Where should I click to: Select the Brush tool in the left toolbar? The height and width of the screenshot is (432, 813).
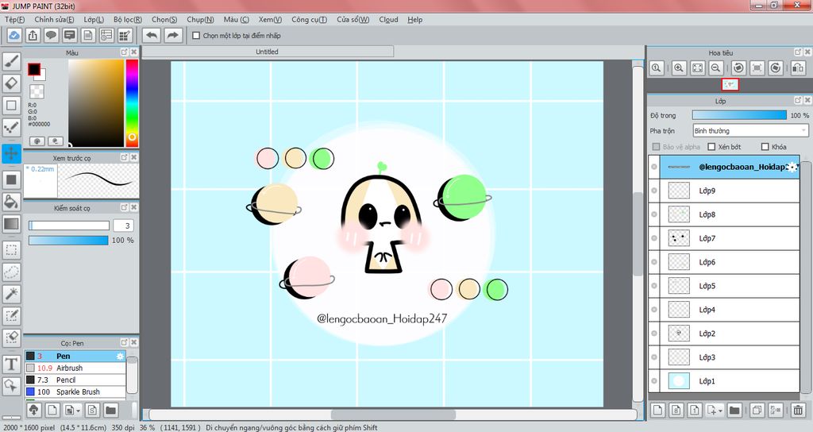click(x=11, y=61)
